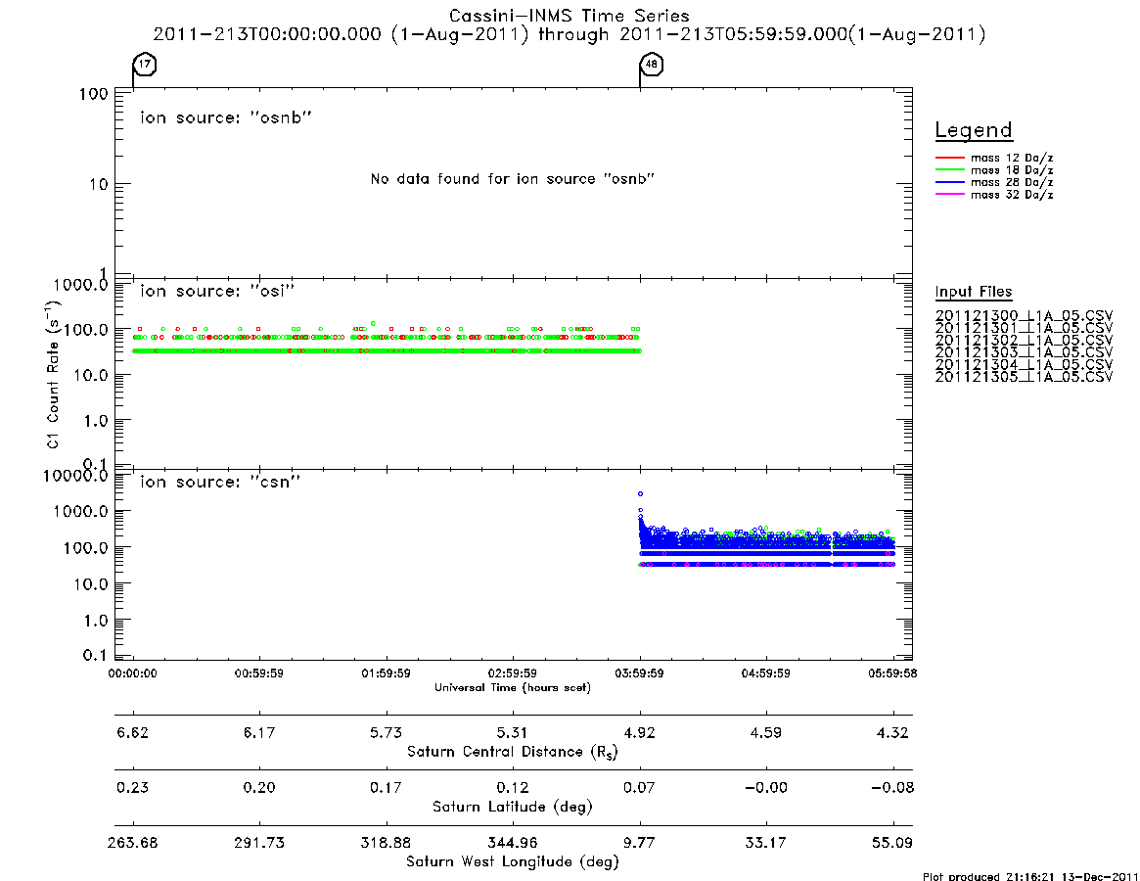Select the magenta mass 32 Da/z legend line
This screenshot has width=1140, height=881.
pos(949,195)
